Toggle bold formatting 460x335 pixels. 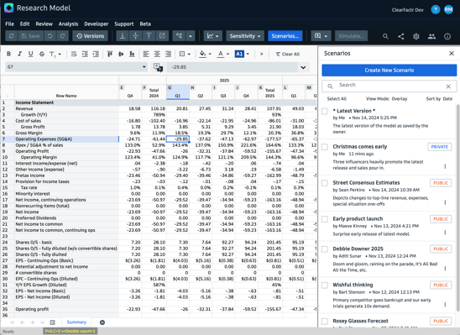[8, 54]
